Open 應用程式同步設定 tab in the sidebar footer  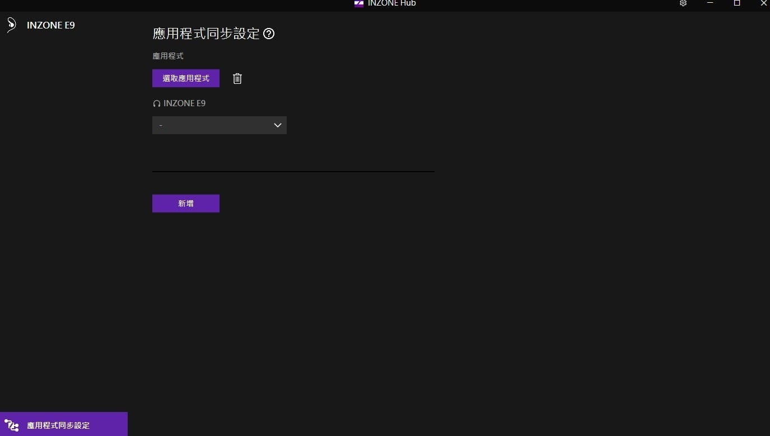64,424
